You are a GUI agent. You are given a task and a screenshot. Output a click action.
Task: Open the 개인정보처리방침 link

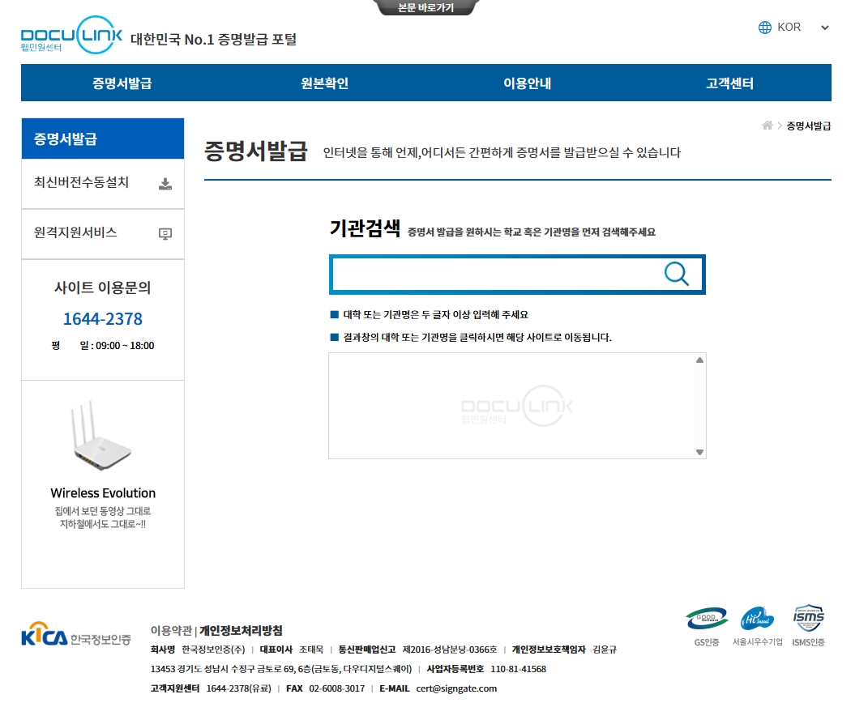pyautogui.click(x=241, y=631)
